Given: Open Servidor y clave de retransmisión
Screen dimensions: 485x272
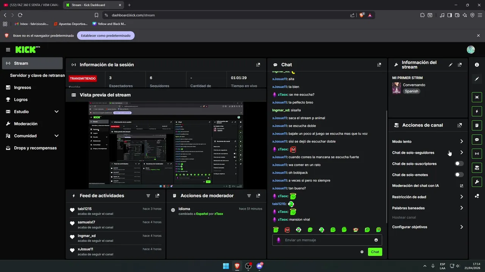Looking at the screenshot, I should (x=37, y=75).
